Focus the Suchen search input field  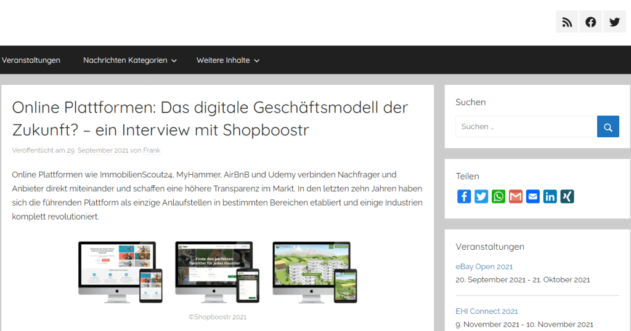click(526, 126)
